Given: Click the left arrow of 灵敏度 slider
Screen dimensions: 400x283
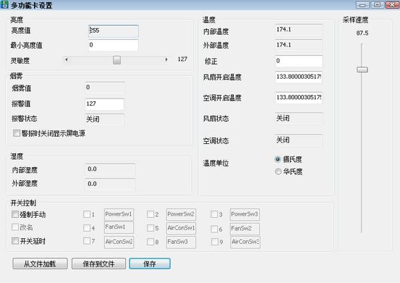Looking at the screenshot, I should tap(66, 60).
